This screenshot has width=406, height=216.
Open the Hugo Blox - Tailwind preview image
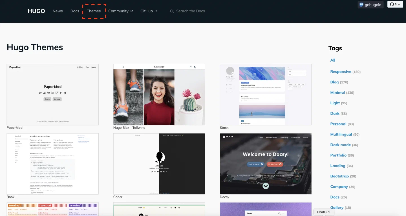(159, 94)
